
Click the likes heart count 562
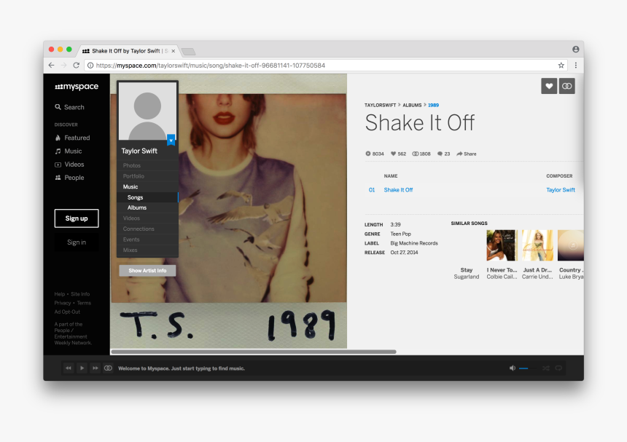pyautogui.click(x=398, y=154)
